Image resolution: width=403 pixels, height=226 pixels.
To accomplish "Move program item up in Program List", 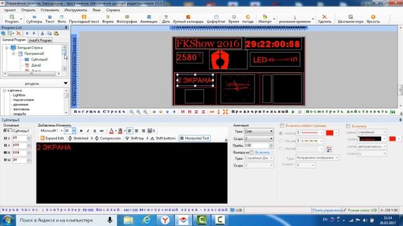I will tap(27, 33).
